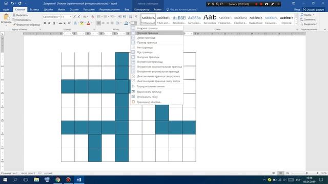The height and width of the screenshot is (184, 328).
Task: Open Границы и заливка dialog
Action: point(157,102)
